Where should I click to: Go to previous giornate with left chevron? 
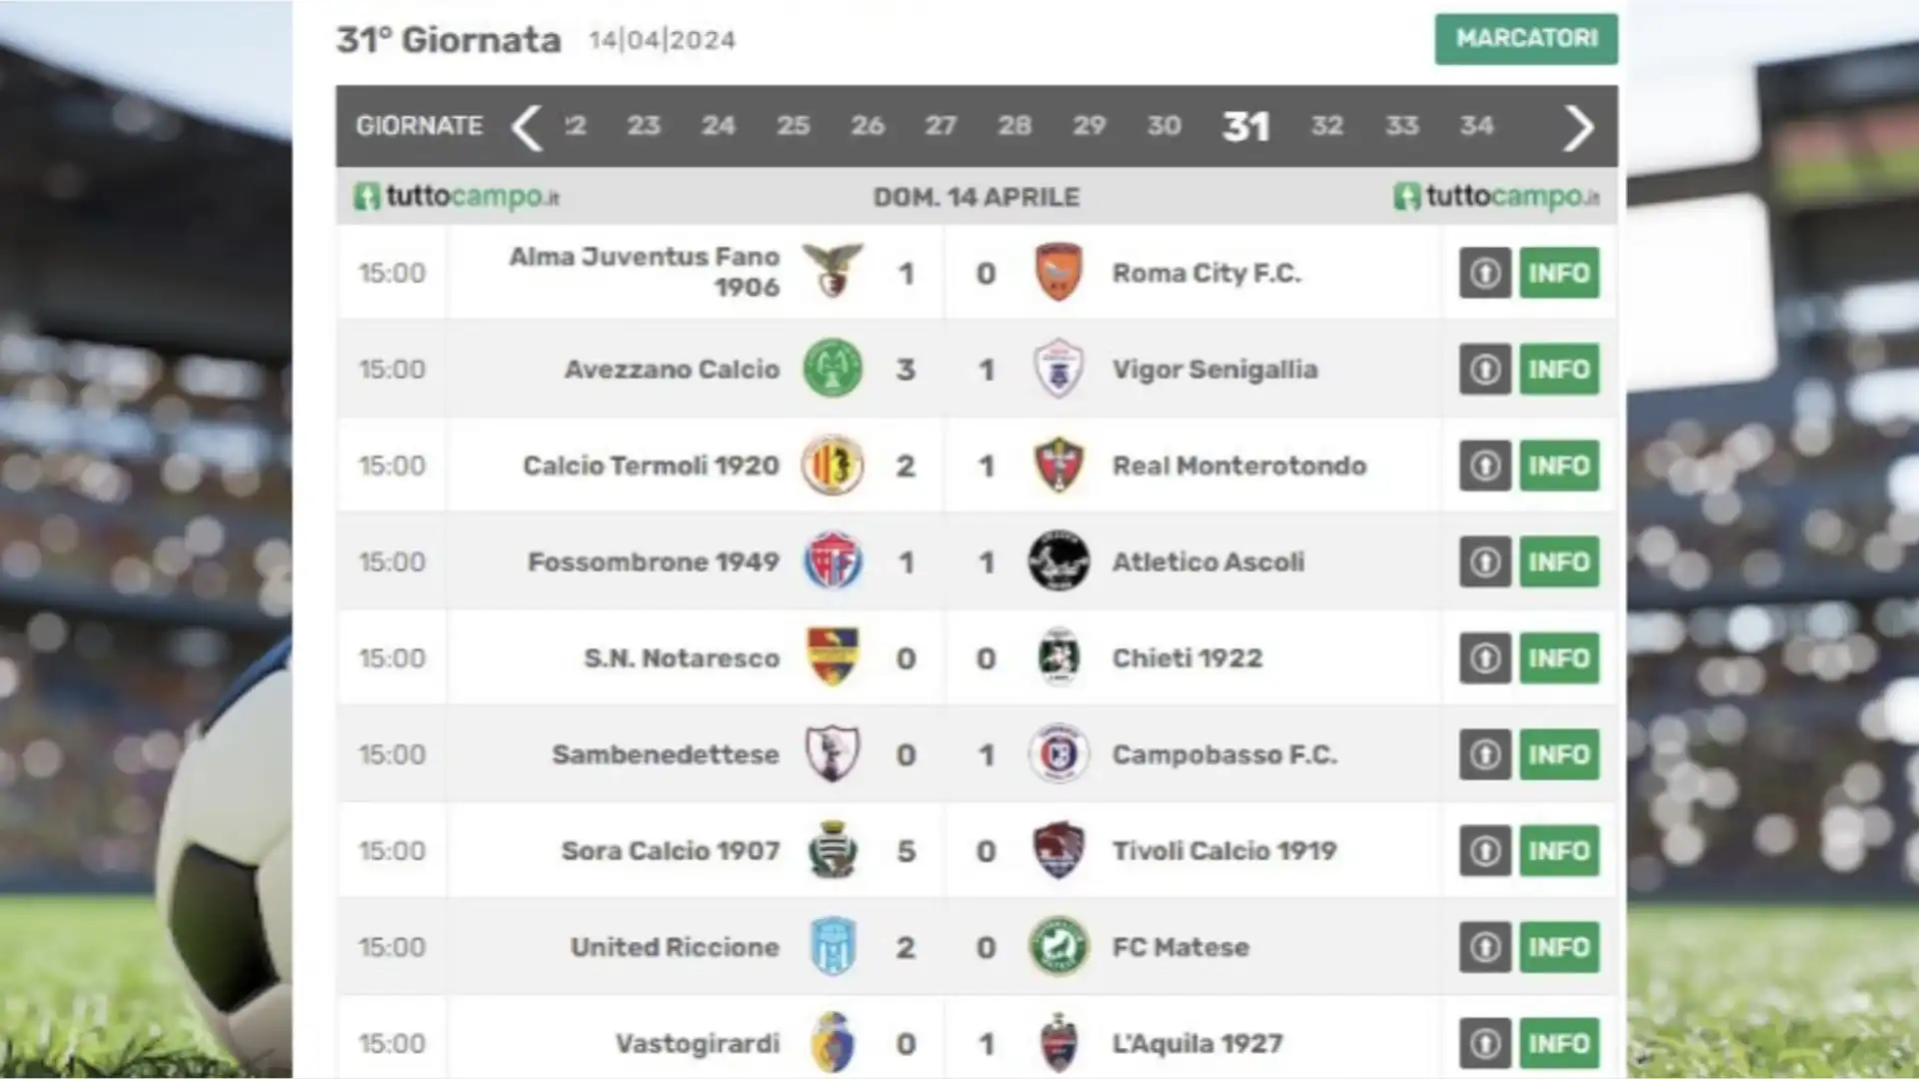pyautogui.click(x=527, y=127)
